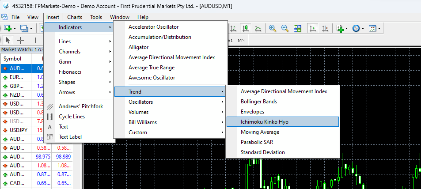
Task: Open the Templates dropdown
Action: (374, 28)
